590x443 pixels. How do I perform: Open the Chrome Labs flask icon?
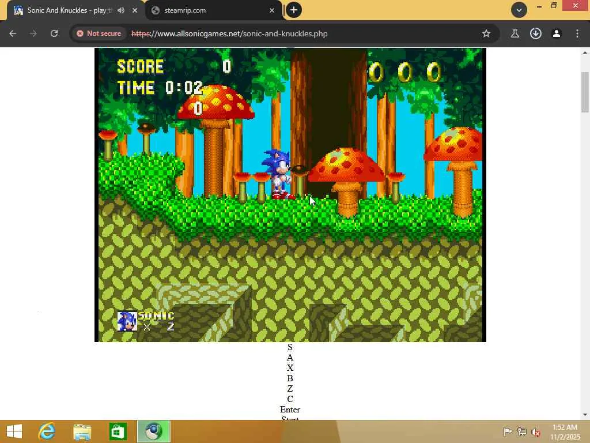click(515, 33)
